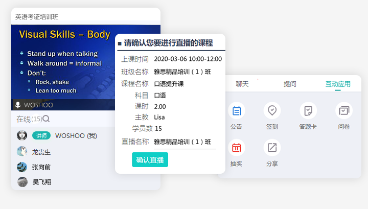The image size is (368, 209).
Task: Click the search icon beside 在线(15)
Action: click(x=46, y=119)
